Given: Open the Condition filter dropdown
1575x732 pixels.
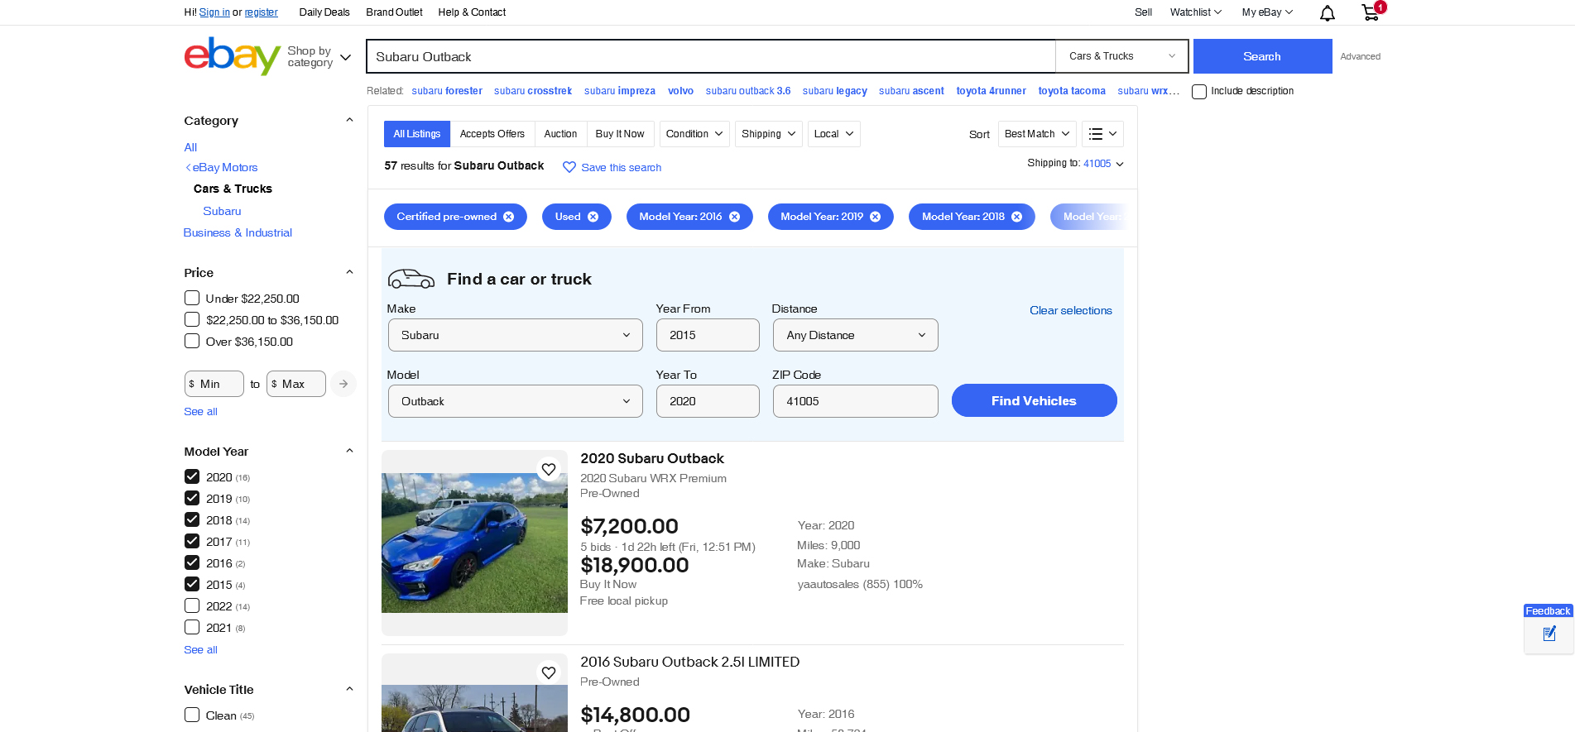Looking at the screenshot, I should click(694, 134).
